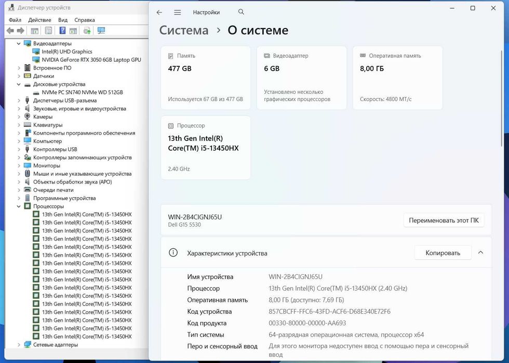Click the GPU icon on Видеоадаптер card
Viewport: 509px width, 363px height.
coord(267,56)
